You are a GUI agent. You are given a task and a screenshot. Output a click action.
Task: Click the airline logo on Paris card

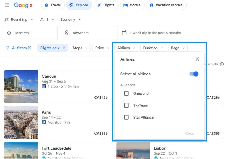(44, 122)
